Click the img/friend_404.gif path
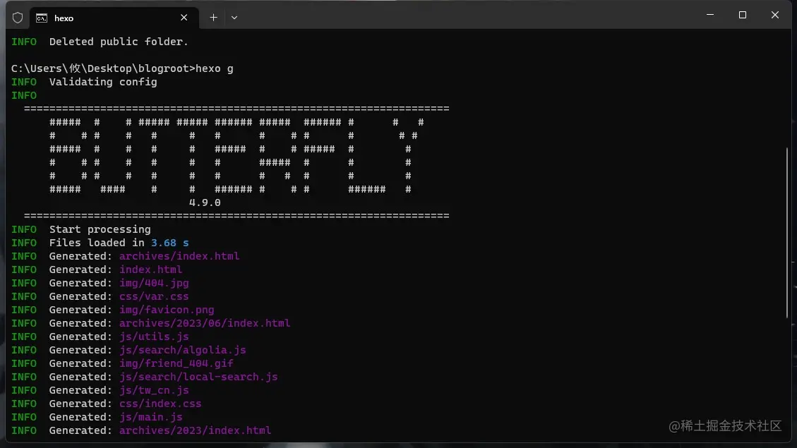797x448 pixels. click(x=176, y=363)
